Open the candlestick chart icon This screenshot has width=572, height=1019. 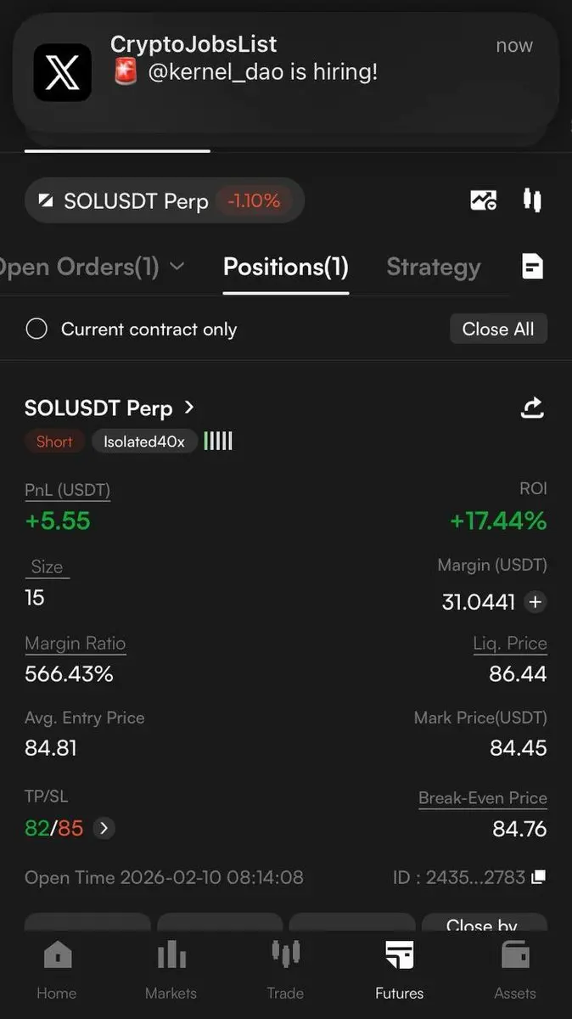[532, 200]
